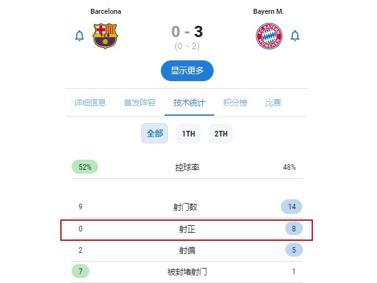Click the 0 - 3 match score

tap(187, 31)
